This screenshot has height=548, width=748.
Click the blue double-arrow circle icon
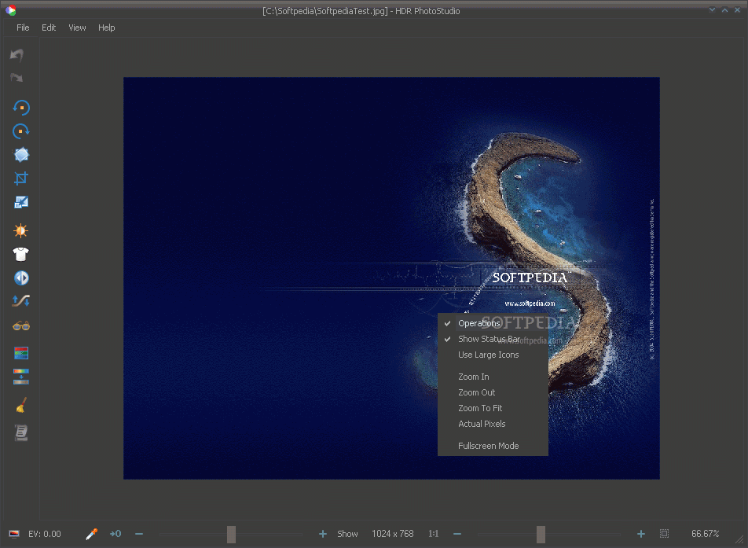[21, 278]
